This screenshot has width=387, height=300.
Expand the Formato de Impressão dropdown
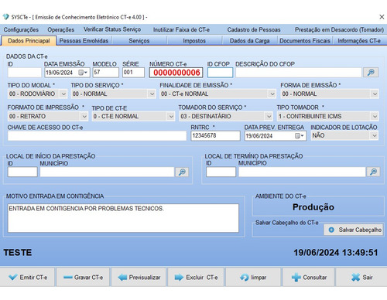pos(84,116)
